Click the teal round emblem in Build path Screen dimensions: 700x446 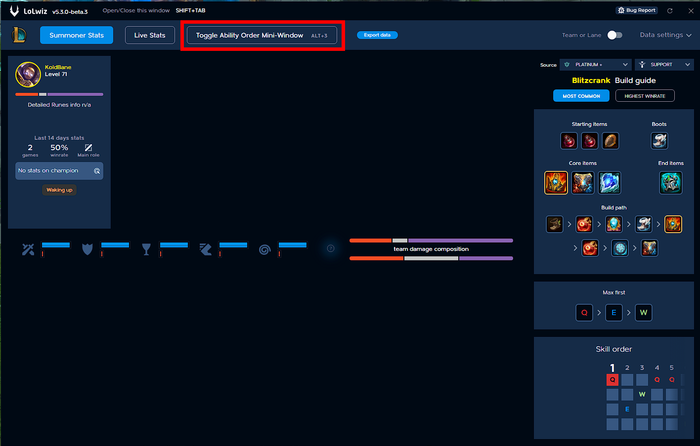(x=620, y=248)
